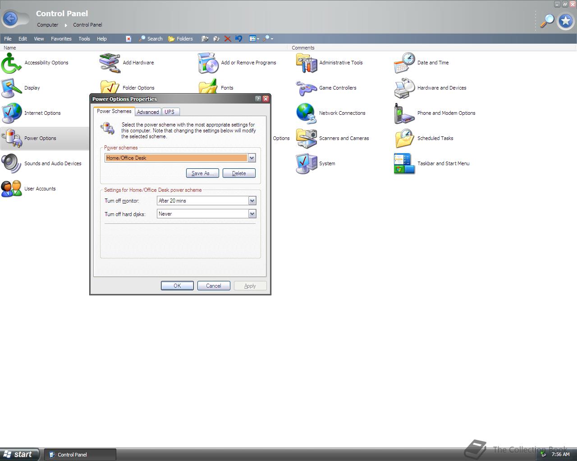
Task: Click Cancel in Power Options dialog
Action: (x=214, y=286)
